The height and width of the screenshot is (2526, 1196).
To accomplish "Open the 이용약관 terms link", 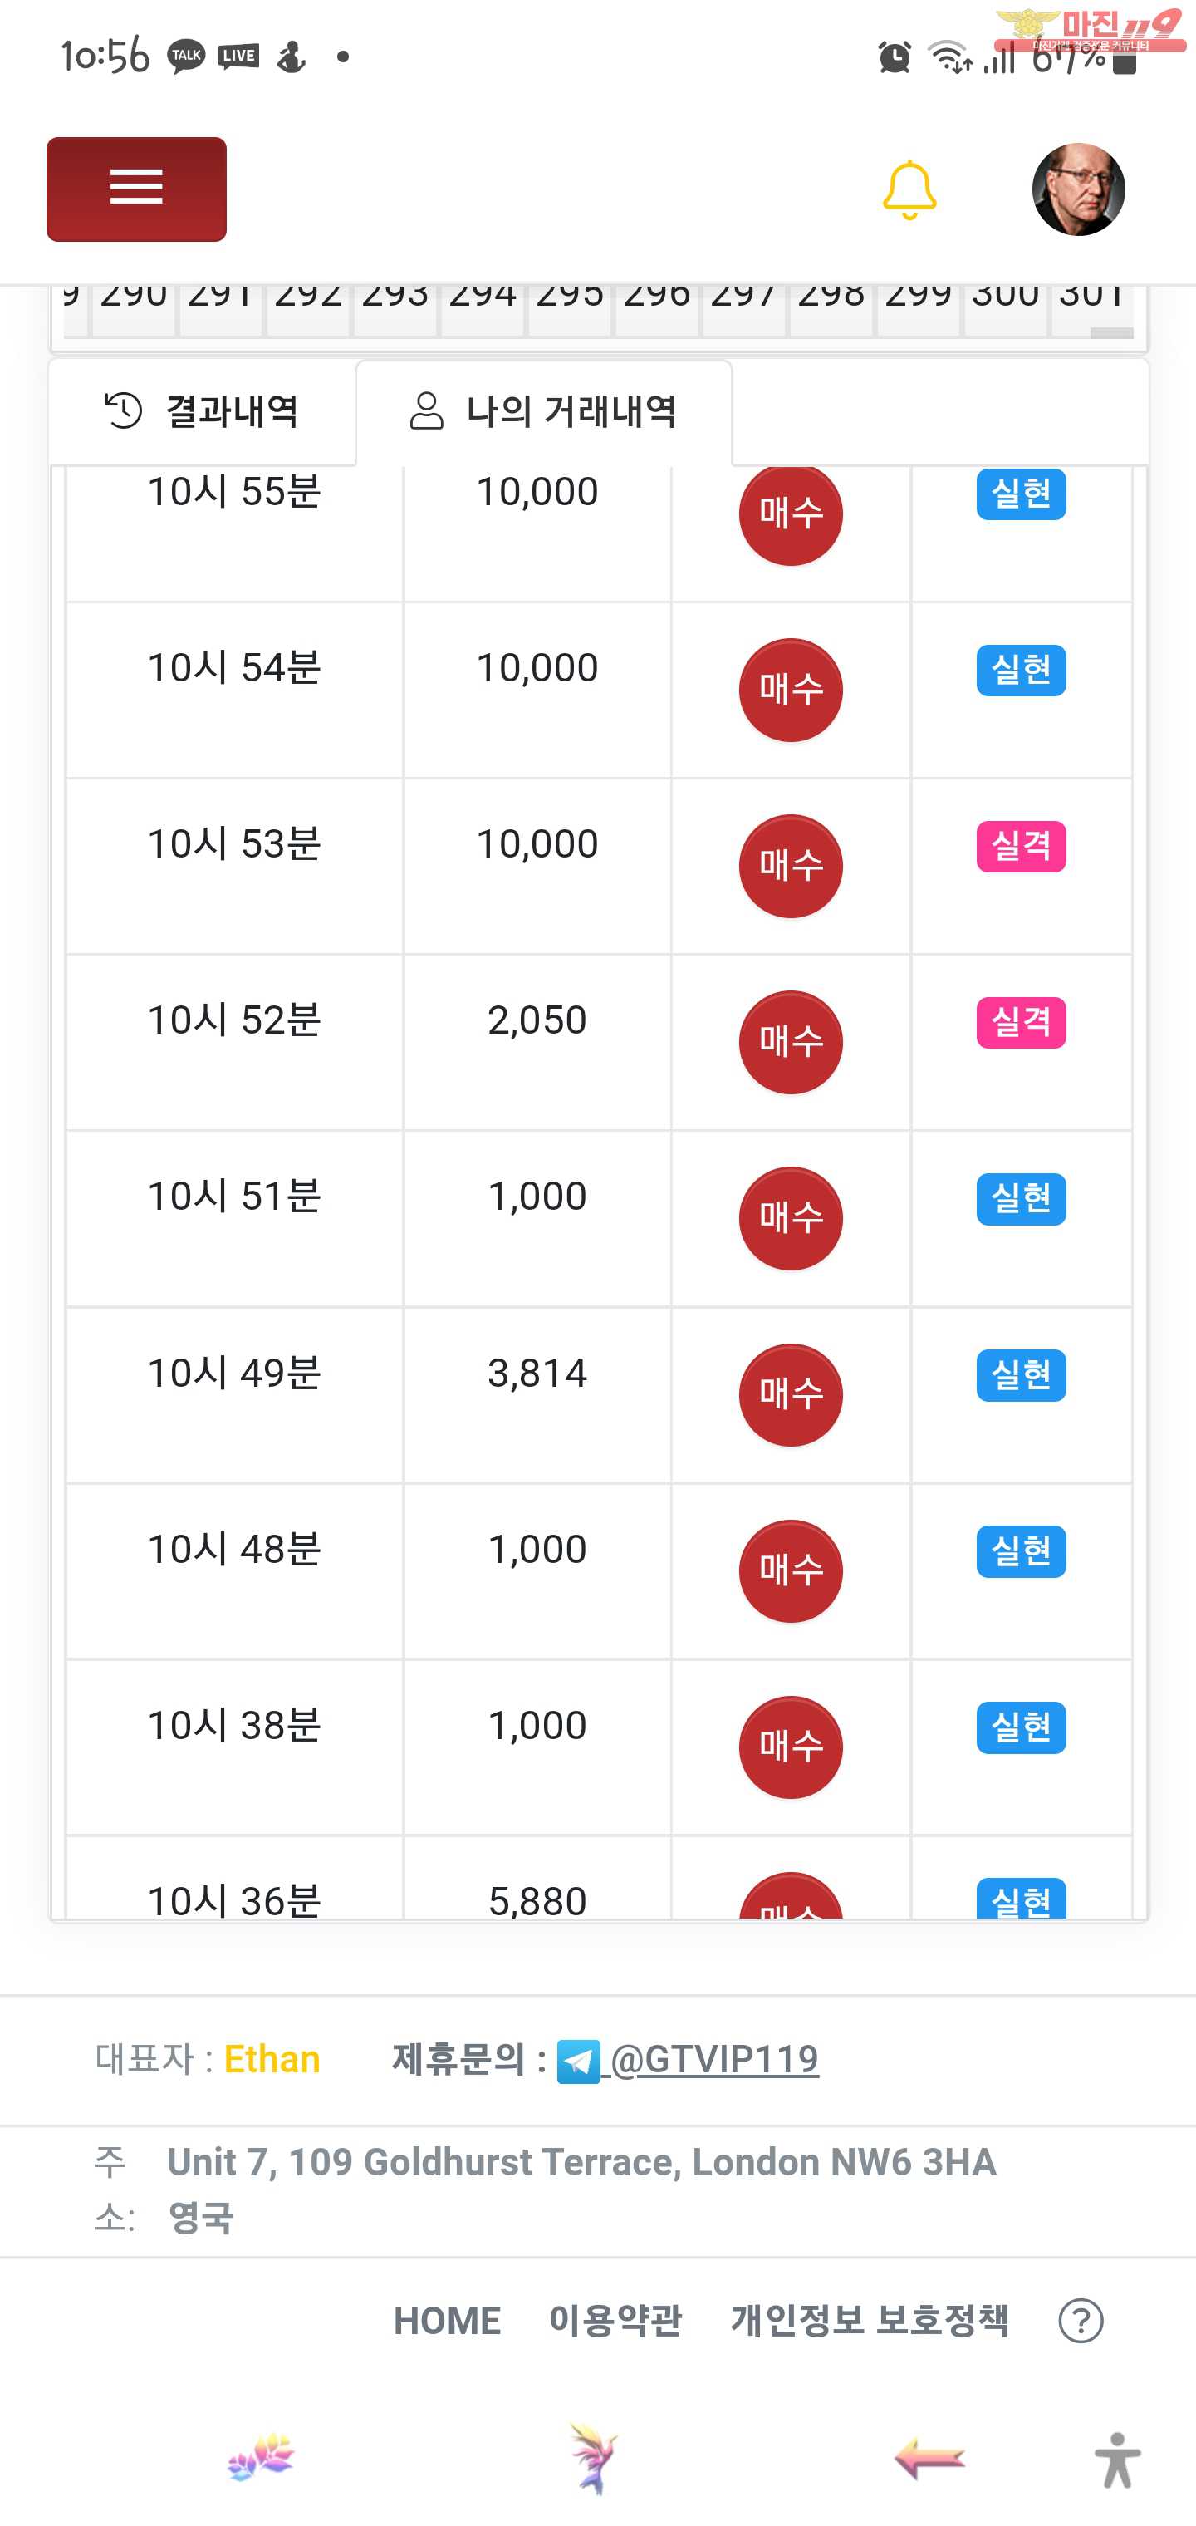I will pyautogui.click(x=615, y=2320).
